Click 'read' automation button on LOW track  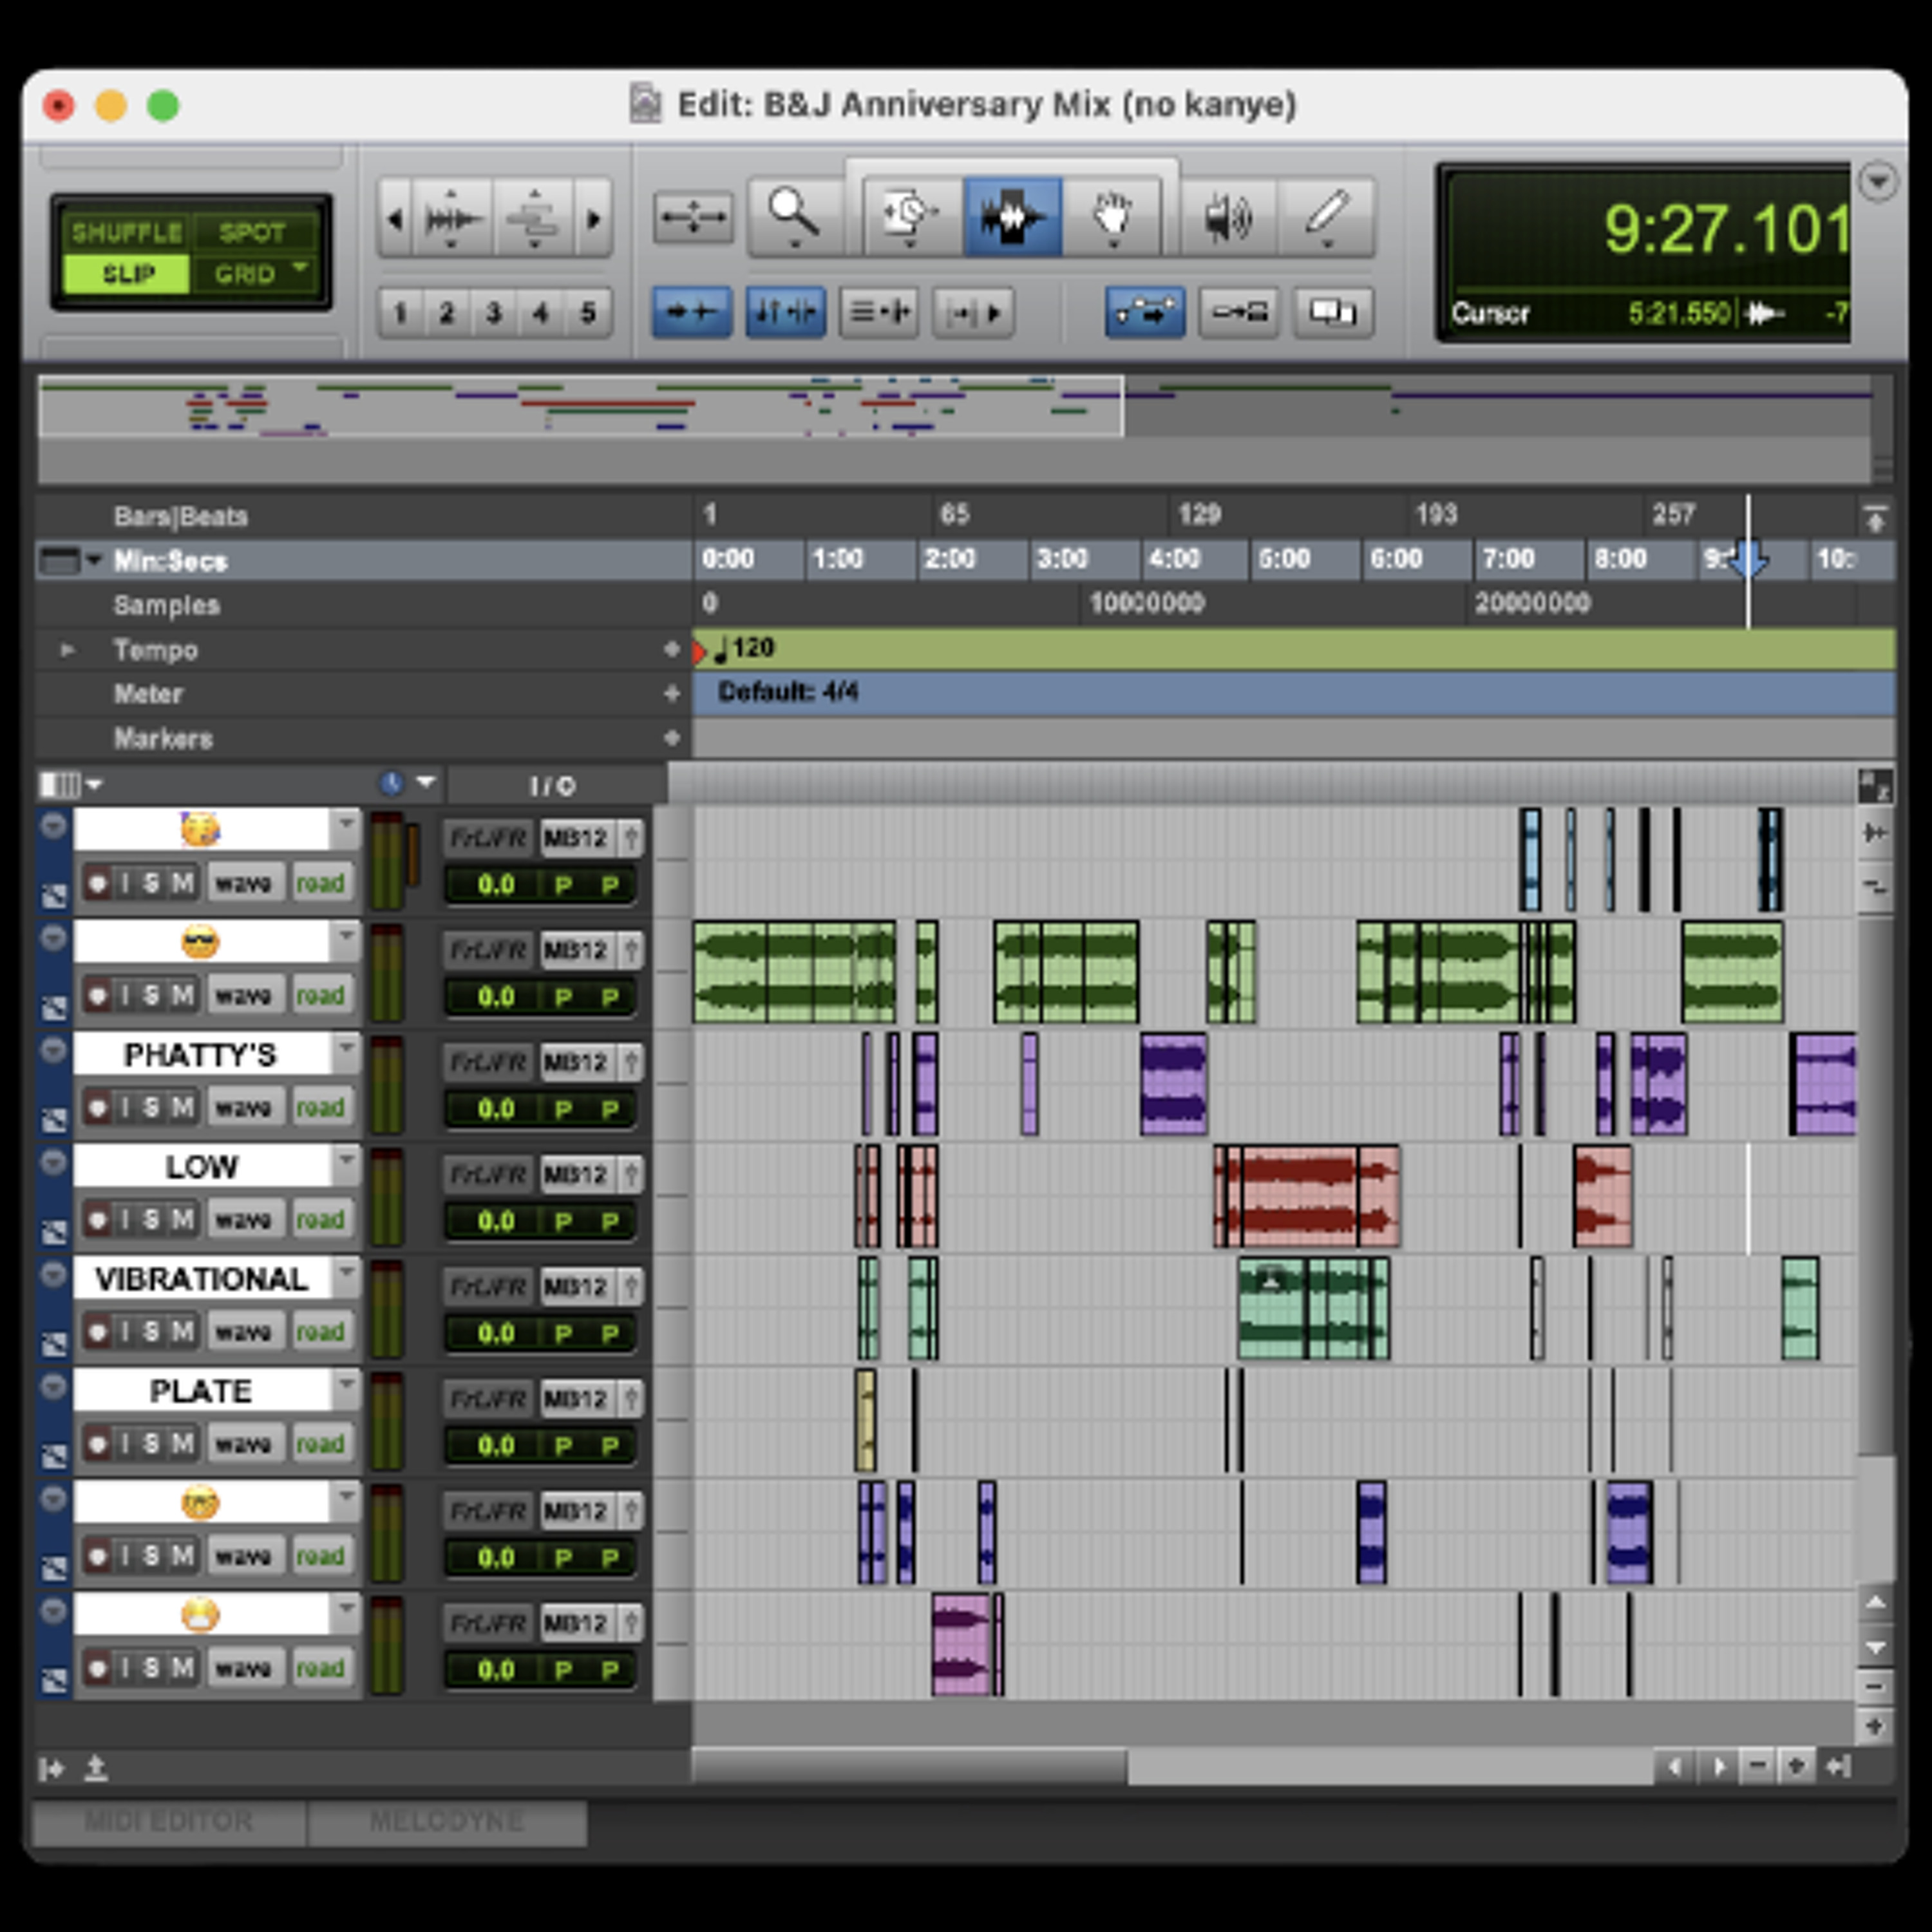click(320, 1219)
